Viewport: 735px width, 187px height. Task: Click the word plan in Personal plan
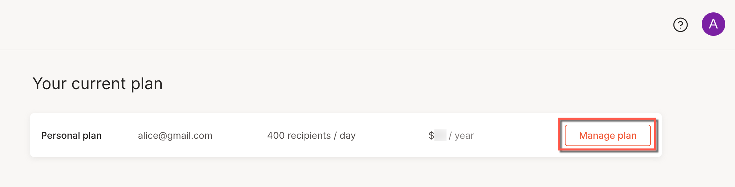92,135
